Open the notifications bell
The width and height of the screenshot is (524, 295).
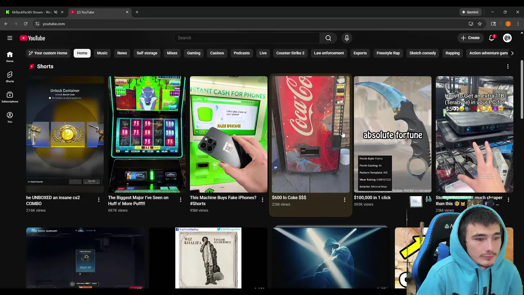(492, 38)
